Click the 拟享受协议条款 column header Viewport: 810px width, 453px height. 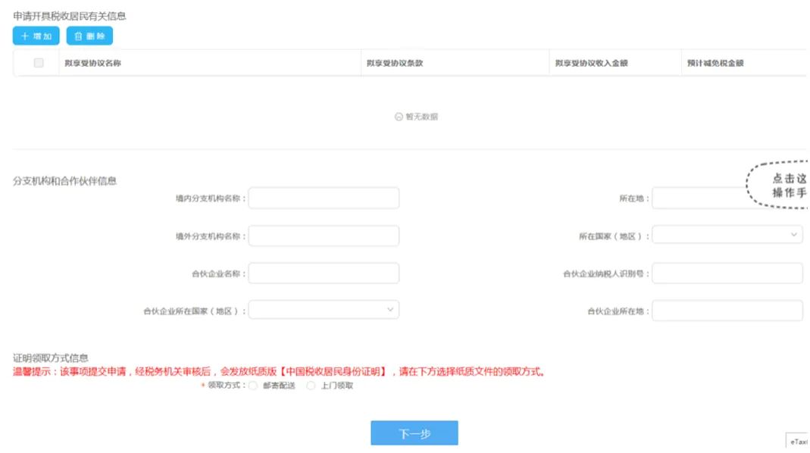tap(394, 63)
